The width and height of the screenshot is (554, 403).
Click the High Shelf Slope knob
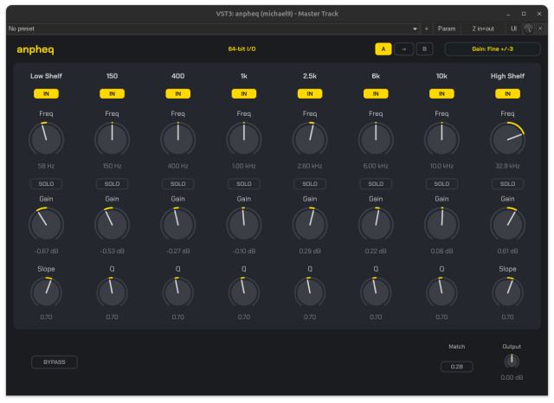[508, 292]
